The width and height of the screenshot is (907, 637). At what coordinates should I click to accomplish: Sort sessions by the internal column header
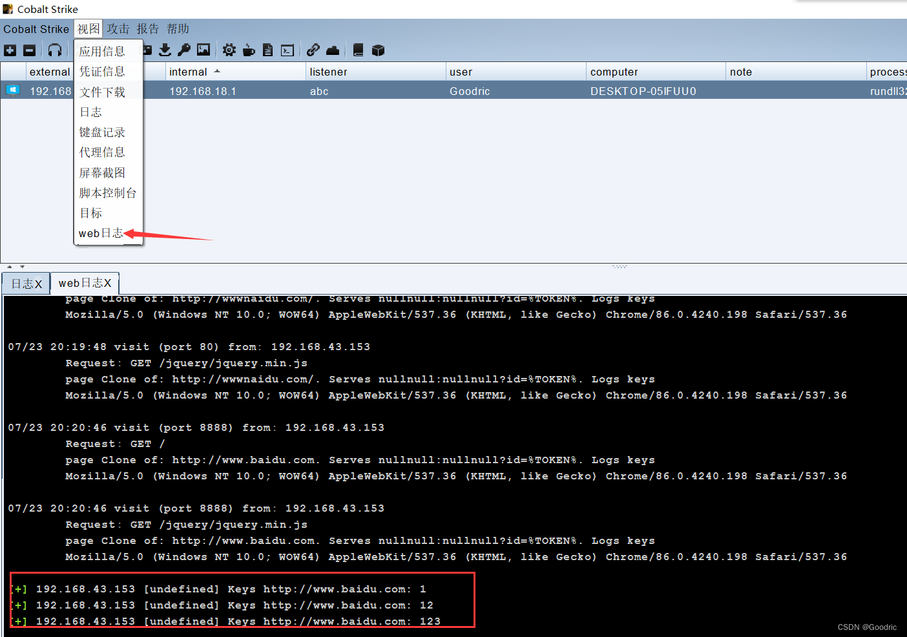[x=235, y=72]
